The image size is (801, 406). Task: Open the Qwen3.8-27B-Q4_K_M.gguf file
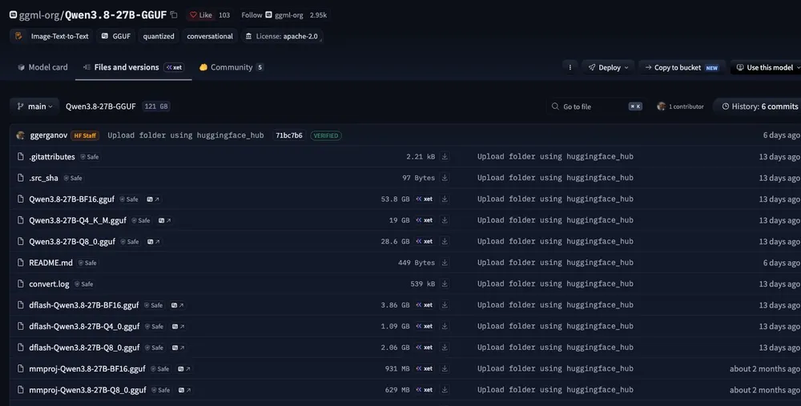[x=78, y=220]
